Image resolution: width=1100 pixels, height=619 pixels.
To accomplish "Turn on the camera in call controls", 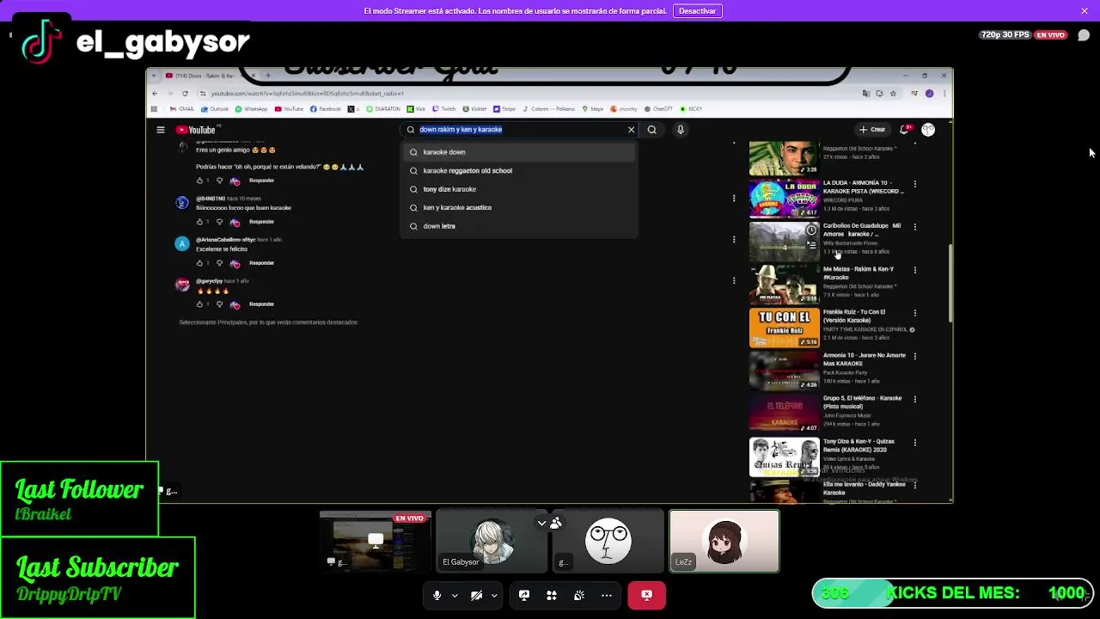I will point(476,595).
